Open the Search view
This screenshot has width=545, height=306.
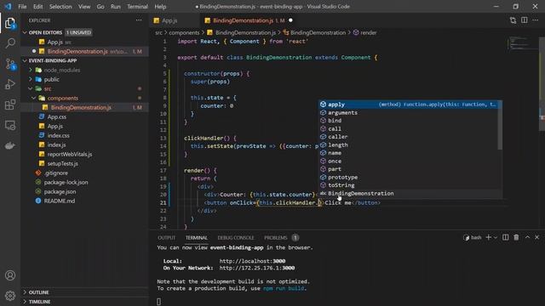click(10, 43)
